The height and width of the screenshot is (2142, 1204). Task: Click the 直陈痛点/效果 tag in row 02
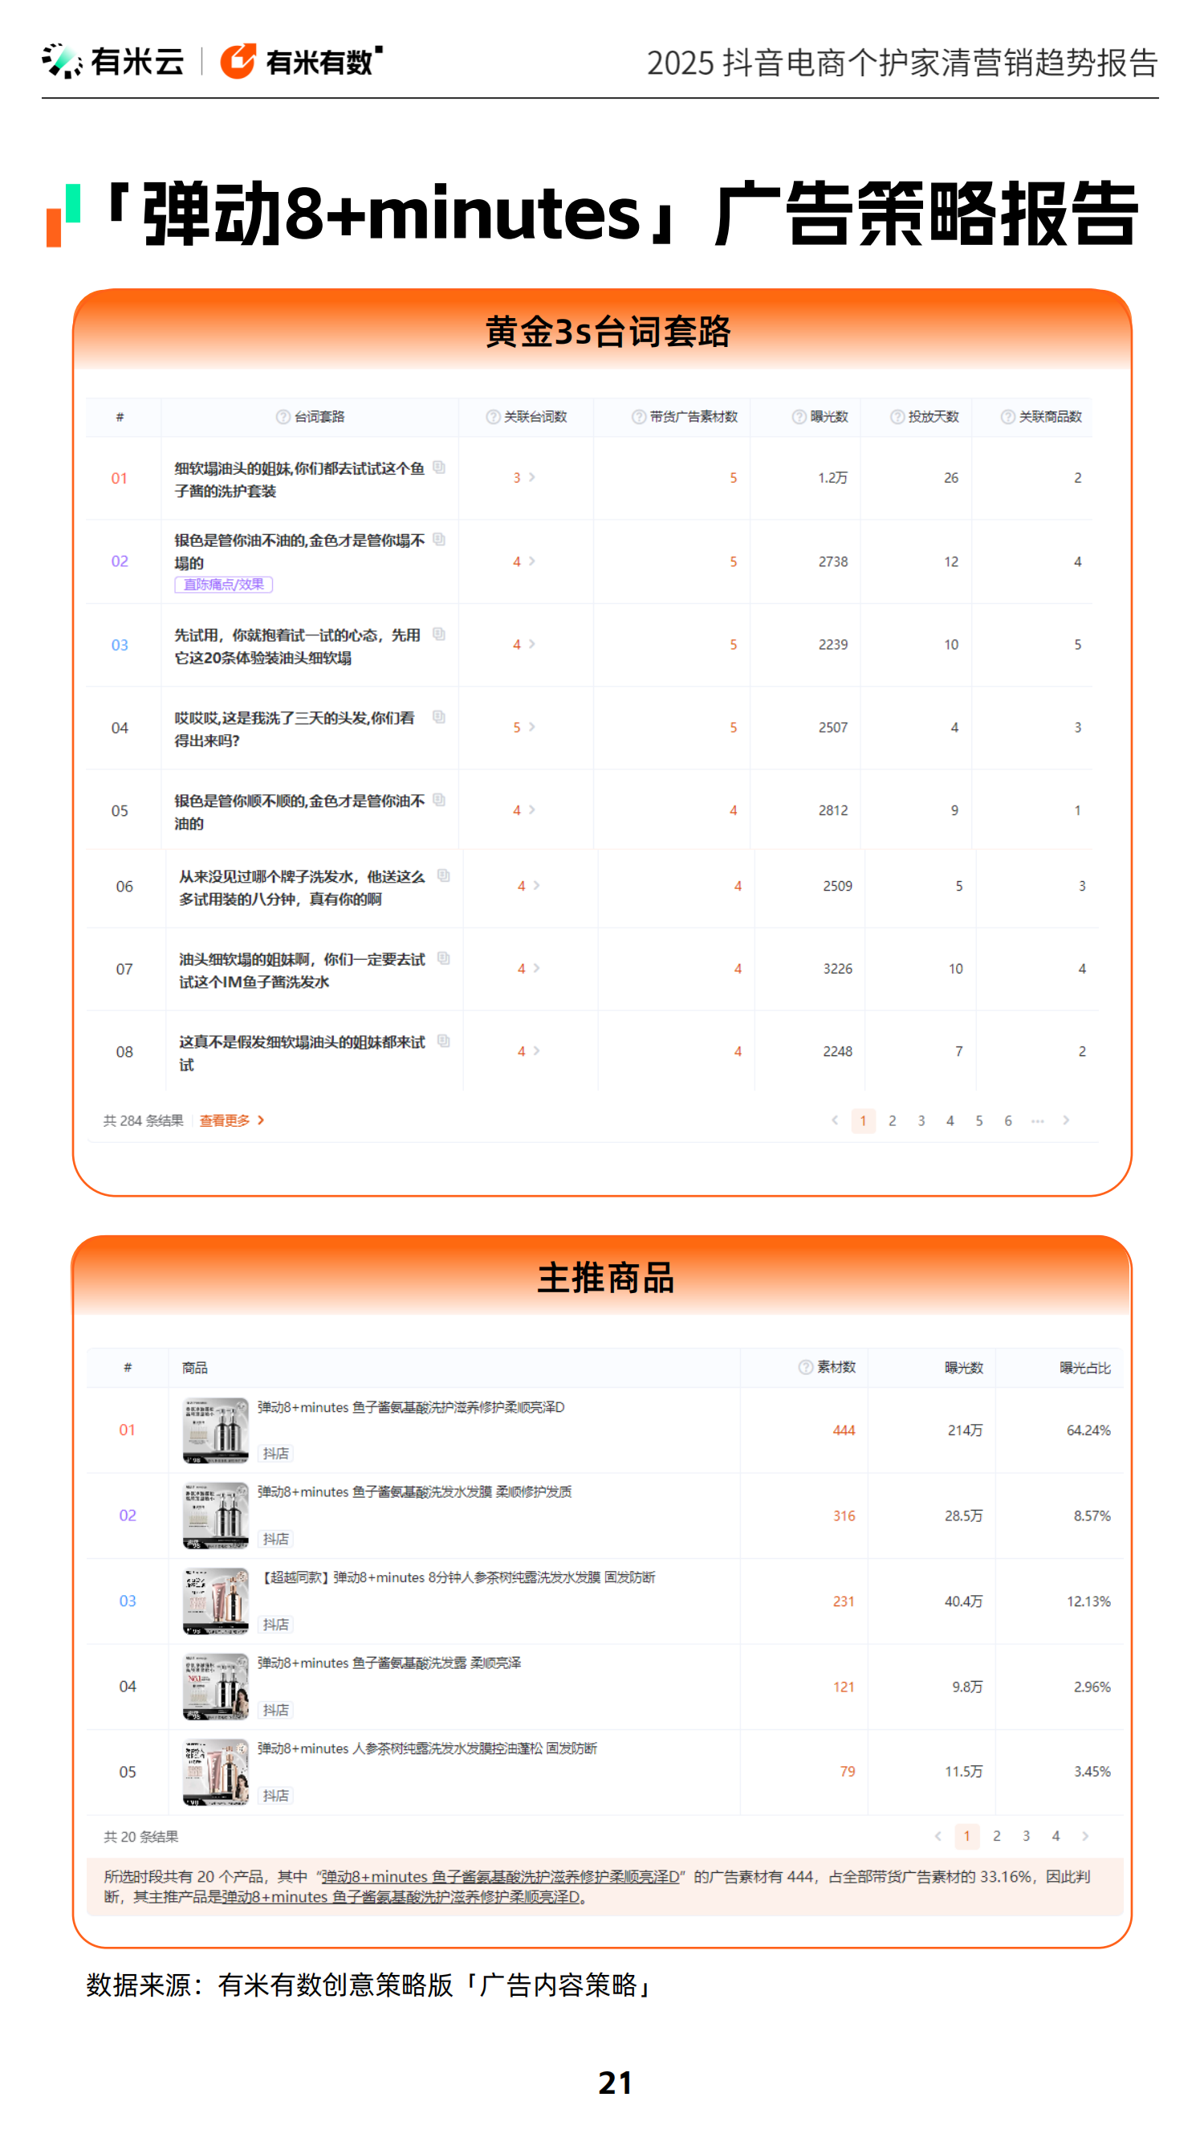(223, 585)
